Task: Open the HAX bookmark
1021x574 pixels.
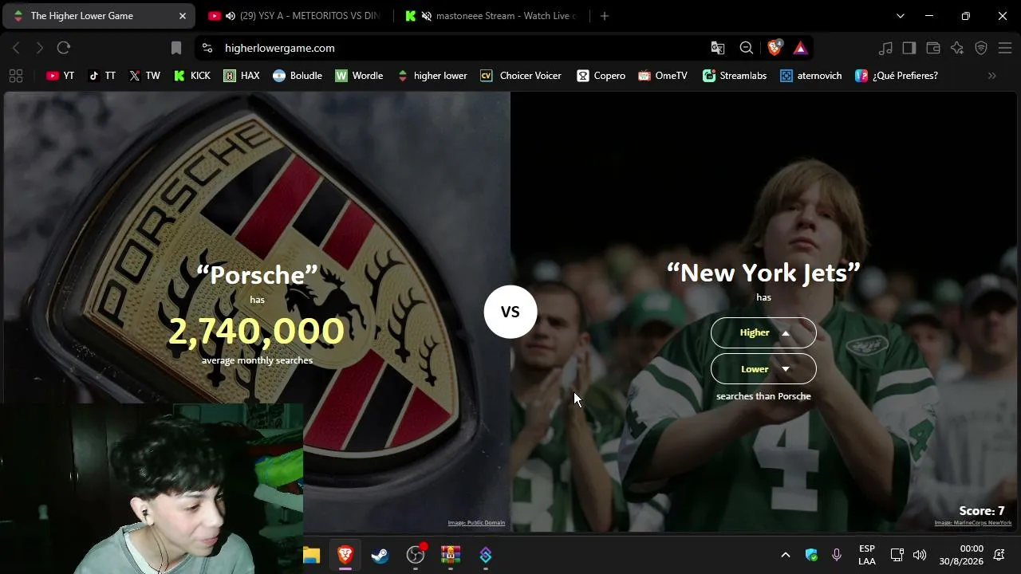Action: tap(242, 76)
